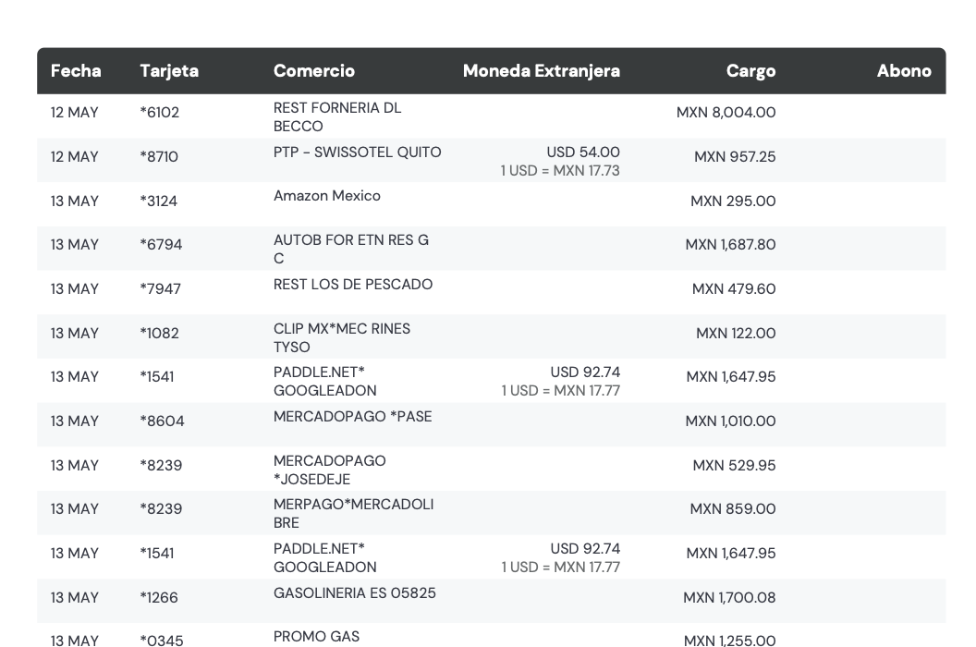Click the MXN 8,004.00 charge amount
The width and height of the screenshot is (976, 647).
point(726,113)
